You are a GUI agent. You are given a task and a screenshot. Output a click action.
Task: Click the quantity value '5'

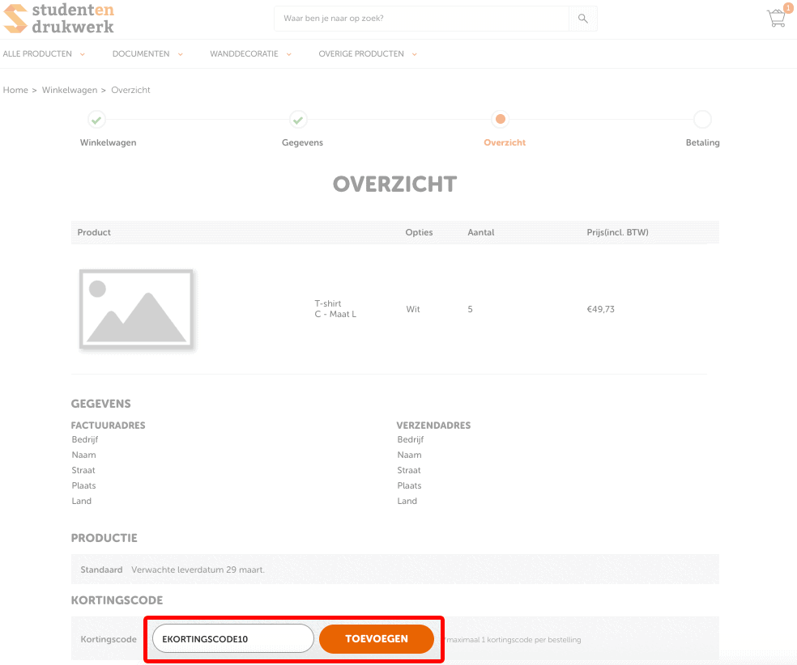(x=470, y=309)
